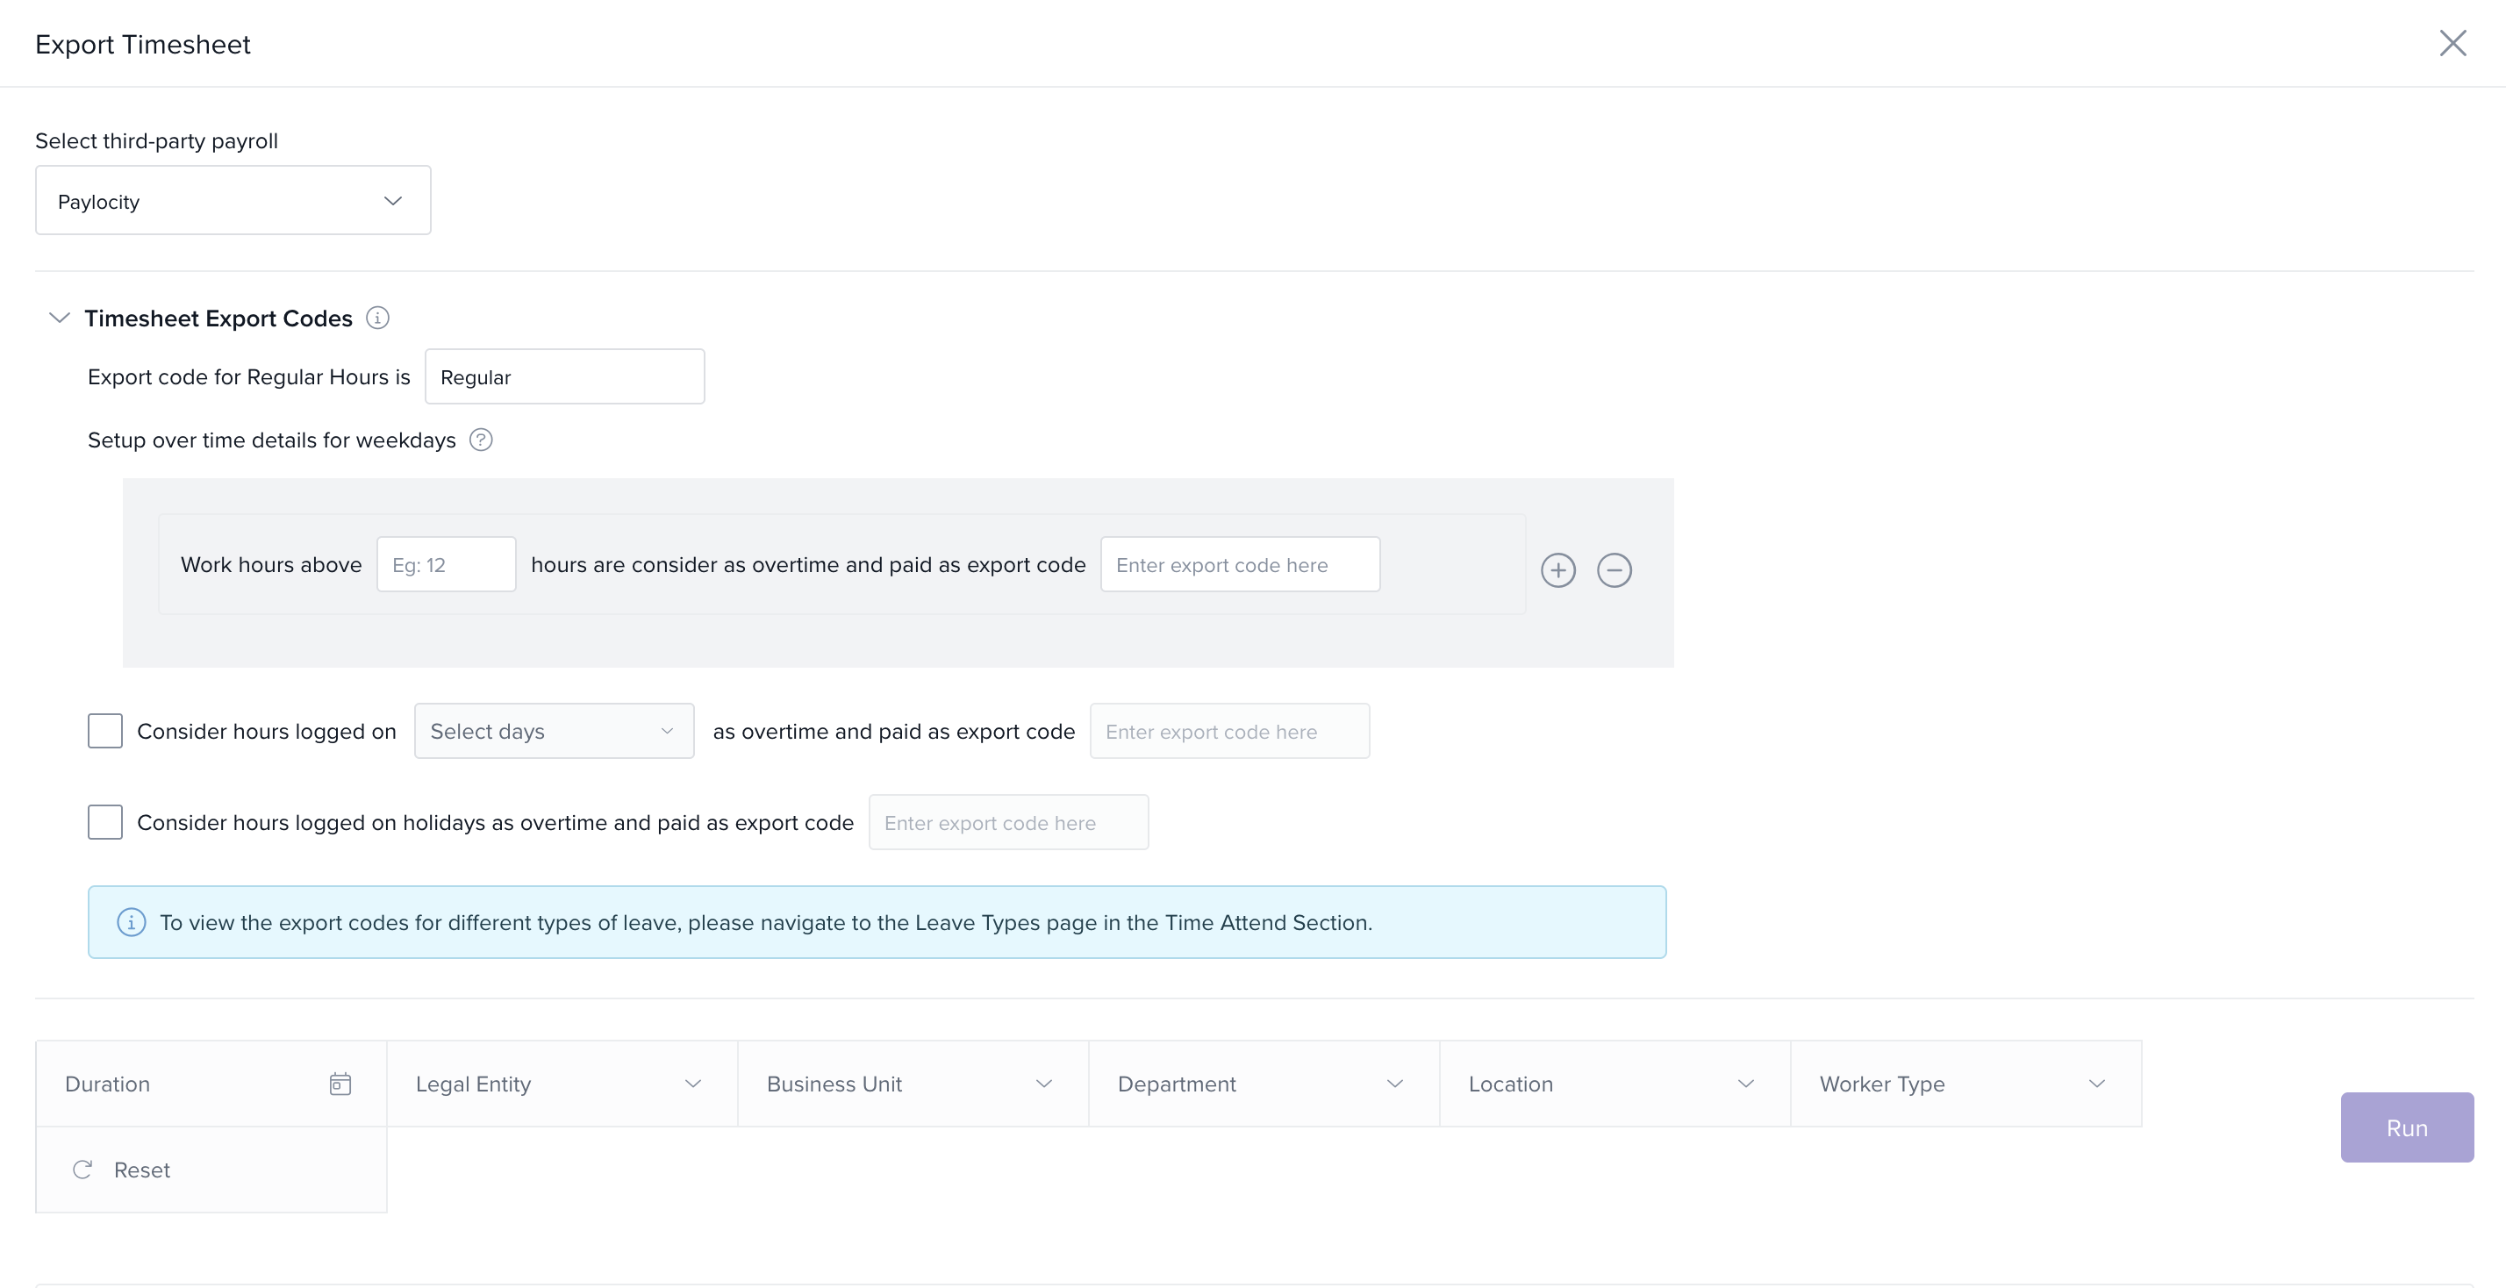Remove overtime rule with minus icon
Screen dimensions: 2506x1288
point(1614,570)
